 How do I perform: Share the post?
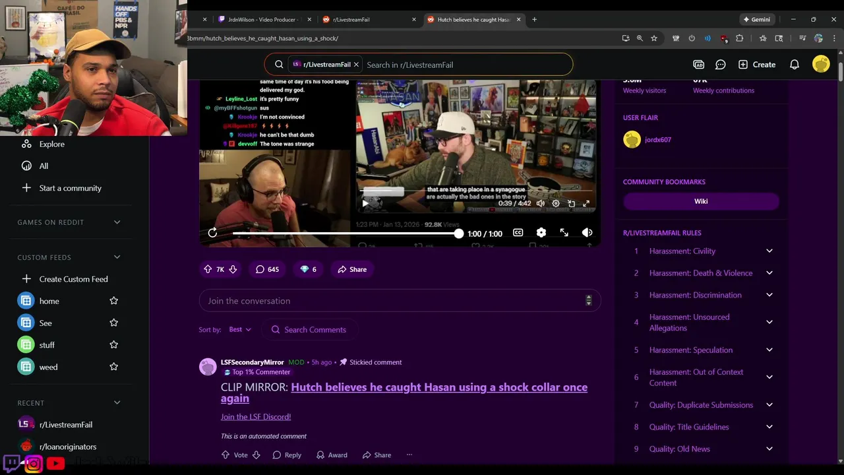352,269
